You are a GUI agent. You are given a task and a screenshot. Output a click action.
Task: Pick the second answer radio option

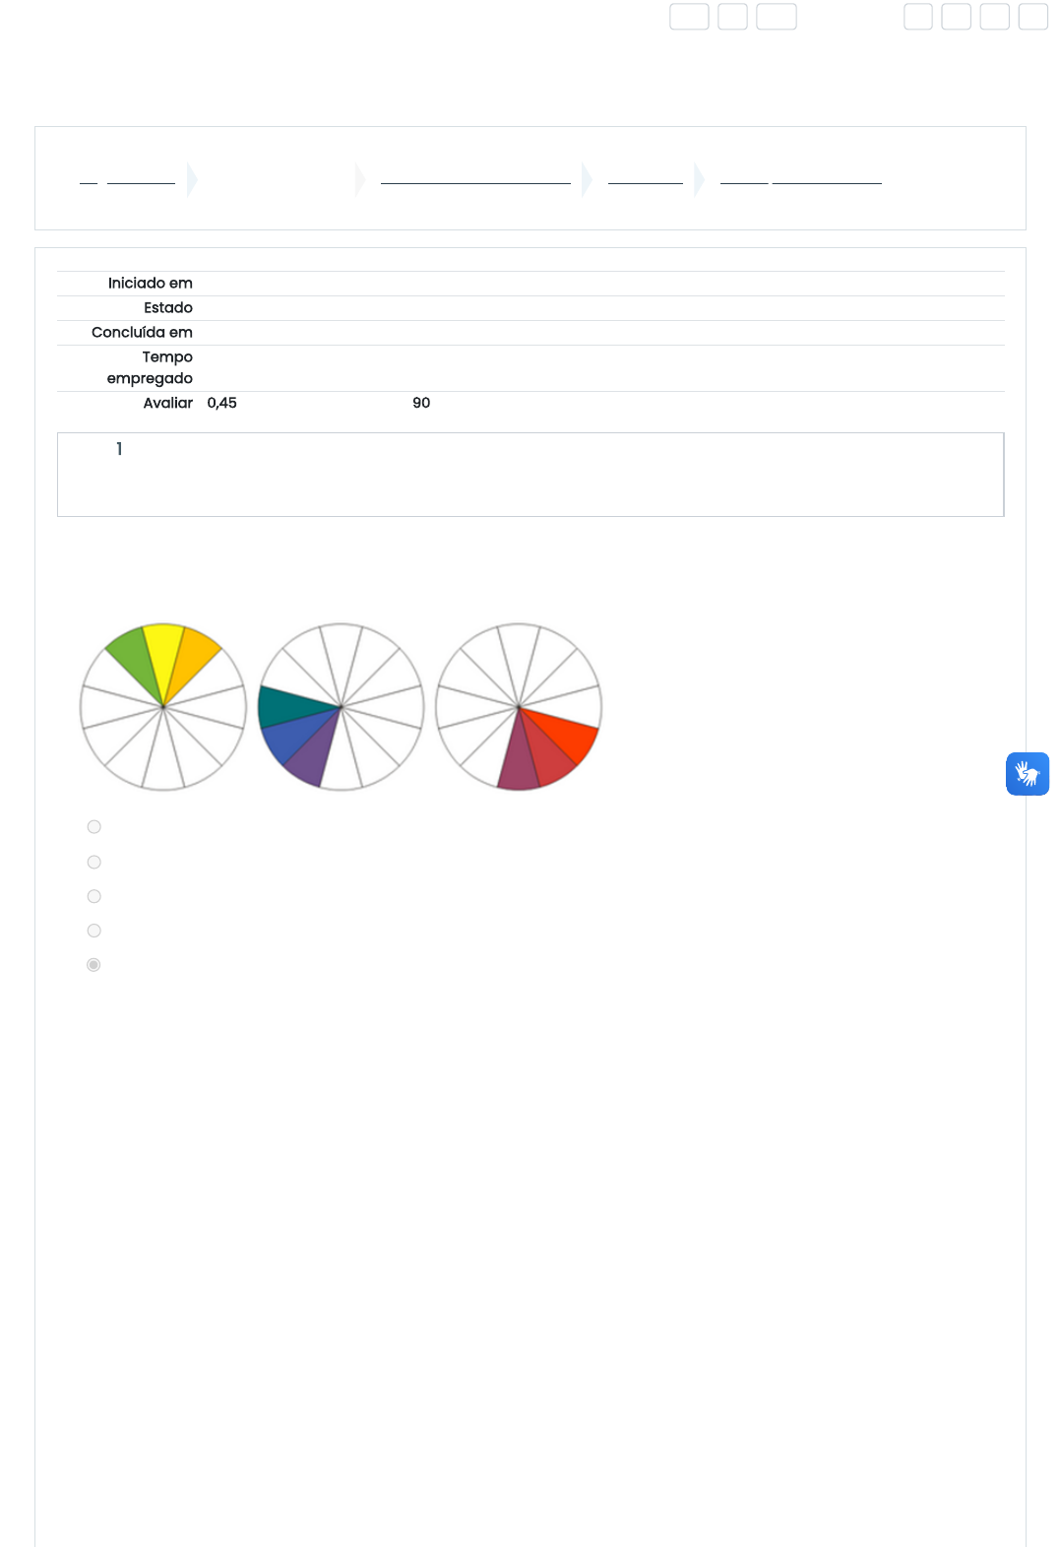click(x=94, y=863)
